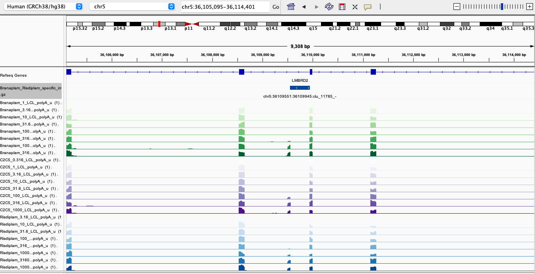Open the chr5 chromosome dropdown
Image resolution: width=535 pixels, height=274 pixels.
[132, 6]
